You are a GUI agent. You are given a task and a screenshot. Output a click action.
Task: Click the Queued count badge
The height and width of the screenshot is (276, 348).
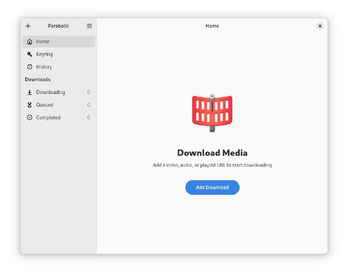89,105
